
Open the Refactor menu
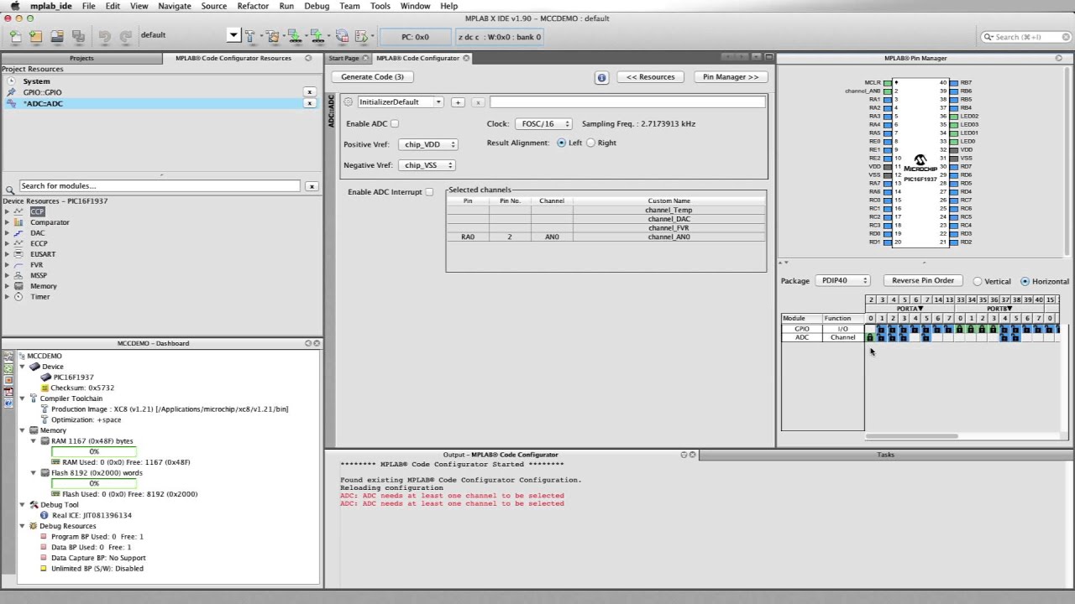pos(253,6)
